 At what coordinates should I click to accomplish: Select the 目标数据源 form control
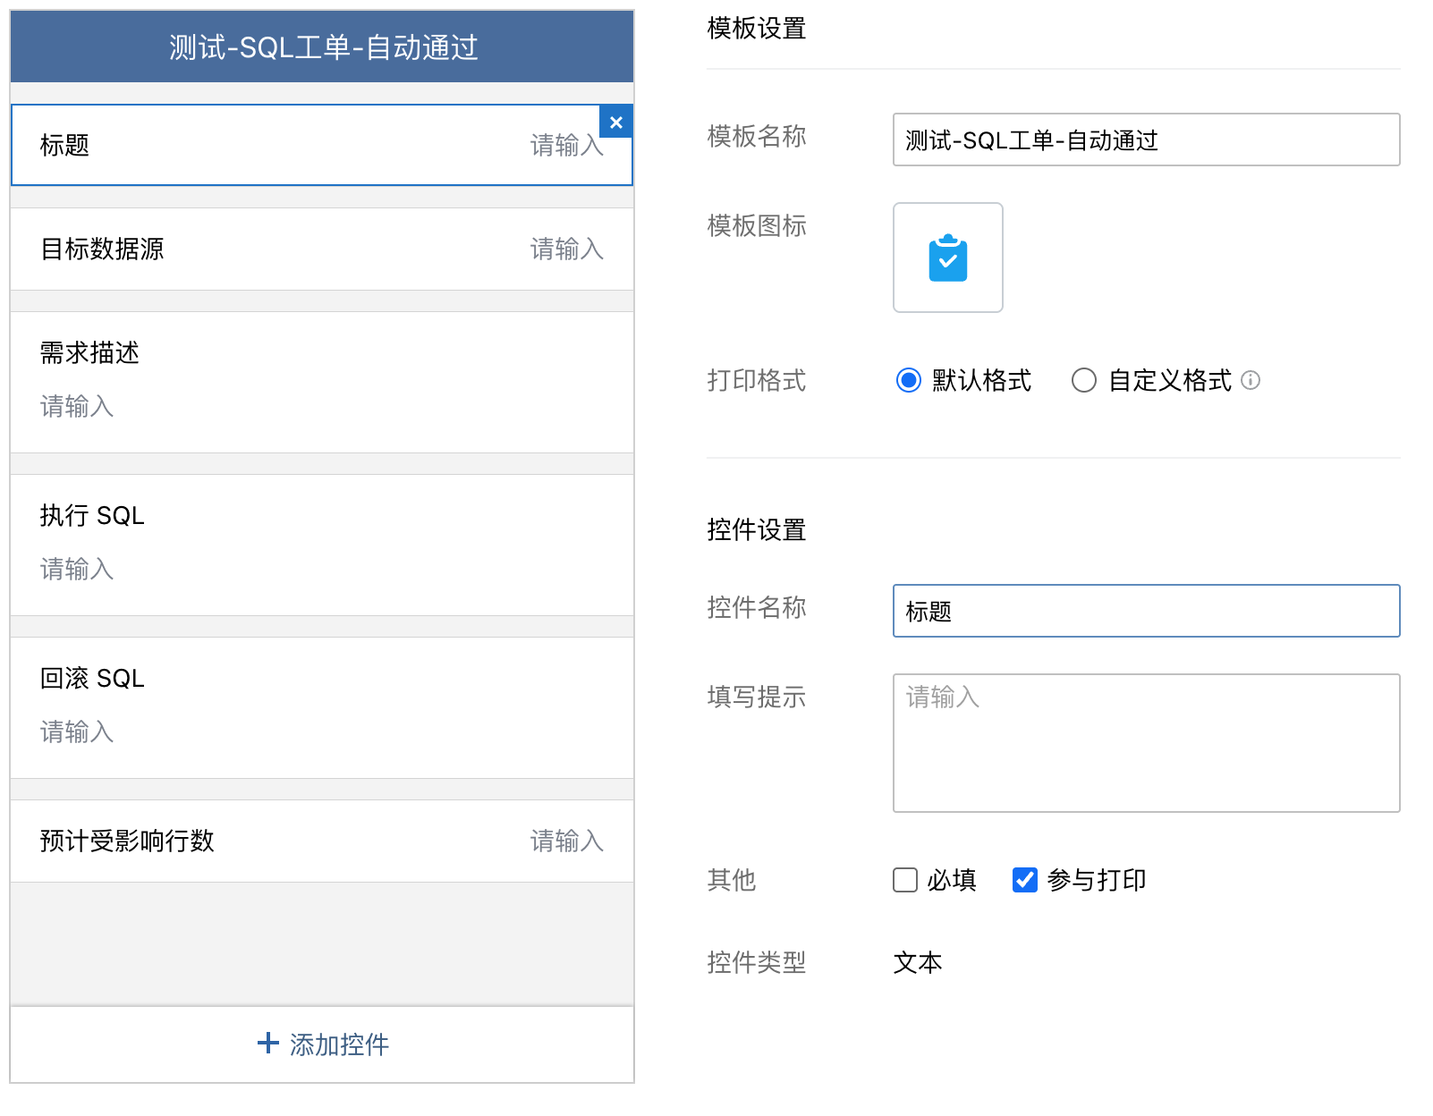(x=322, y=249)
